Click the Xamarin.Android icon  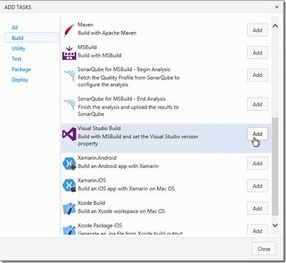click(69, 164)
